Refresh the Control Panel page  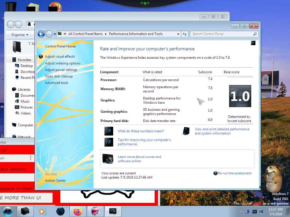click(185, 34)
